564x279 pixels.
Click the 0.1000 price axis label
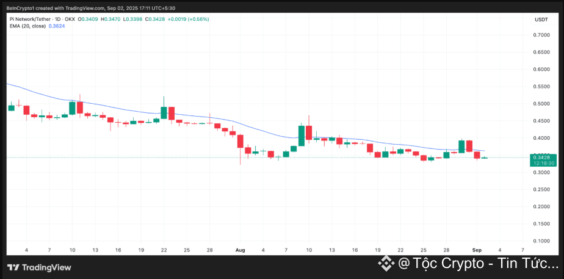point(541,241)
